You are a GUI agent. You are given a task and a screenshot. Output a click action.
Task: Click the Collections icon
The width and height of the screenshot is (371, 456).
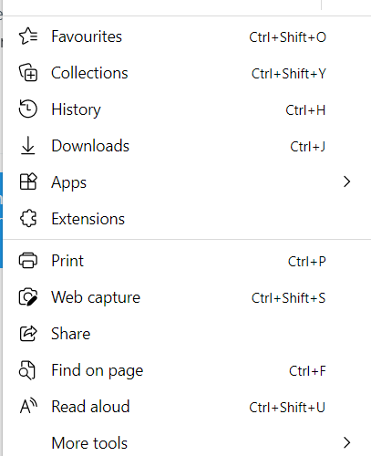point(28,73)
